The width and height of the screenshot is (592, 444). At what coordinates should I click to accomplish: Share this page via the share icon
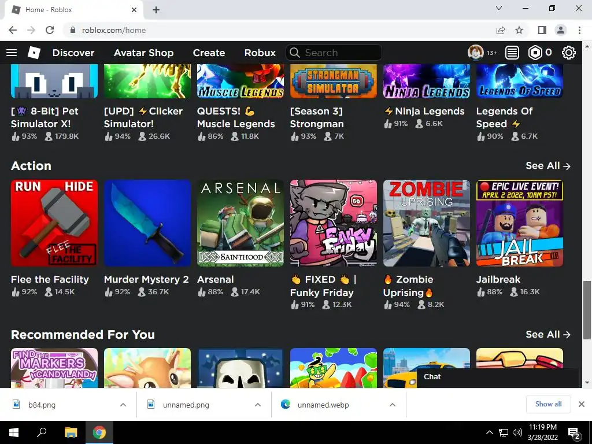501,30
